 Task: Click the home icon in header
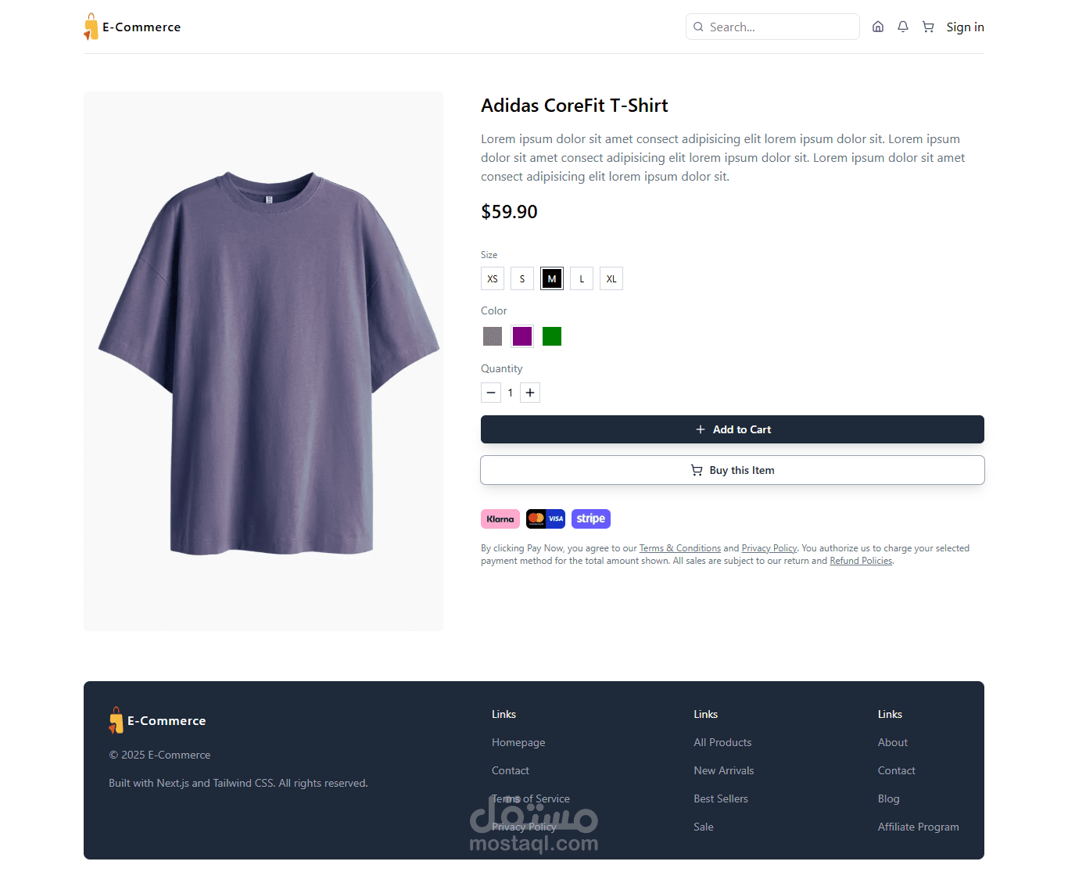coord(878,27)
